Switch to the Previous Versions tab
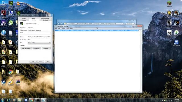 tap(45, 18)
